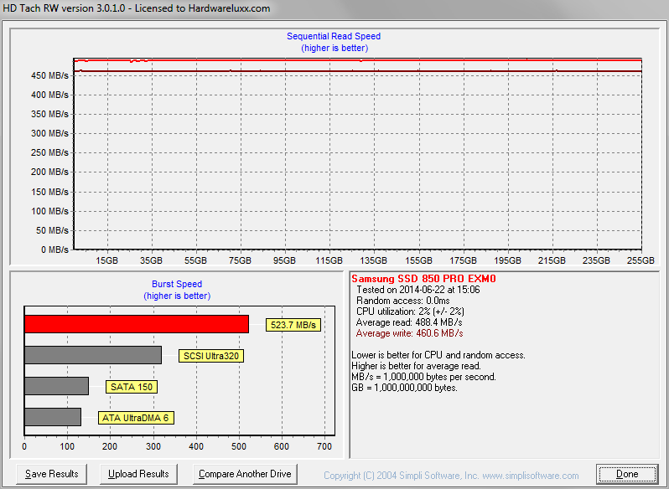Image resolution: width=669 pixels, height=489 pixels.
Task: Click CPU utilization: 2% text
Action: [x=410, y=311]
